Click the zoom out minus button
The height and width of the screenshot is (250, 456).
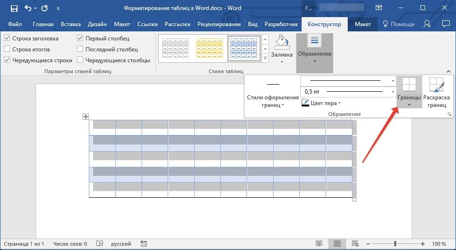[368, 244]
